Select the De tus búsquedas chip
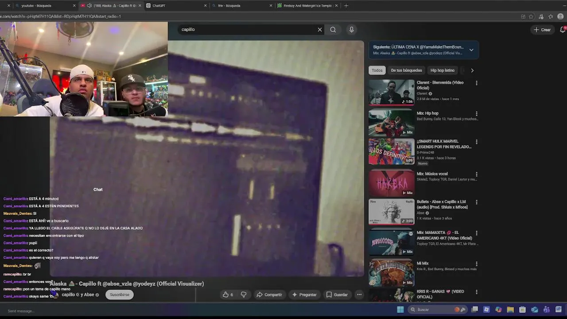The width and height of the screenshot is (567, 319). click(x=406, y=70)
